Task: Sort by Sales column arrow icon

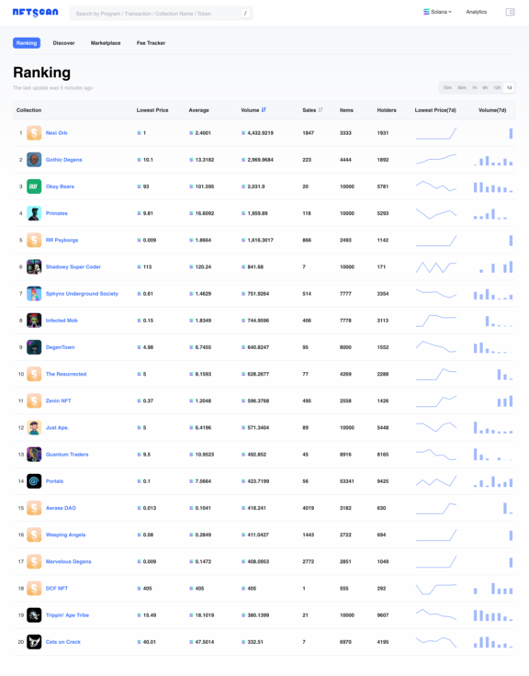Action: tap(321, 110)
